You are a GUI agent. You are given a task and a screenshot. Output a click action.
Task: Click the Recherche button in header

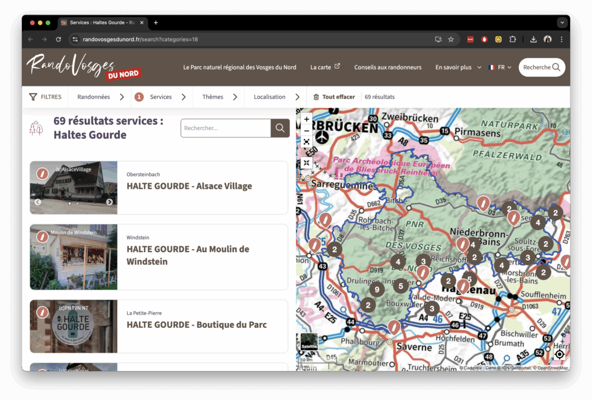click(x=542, y=67)
